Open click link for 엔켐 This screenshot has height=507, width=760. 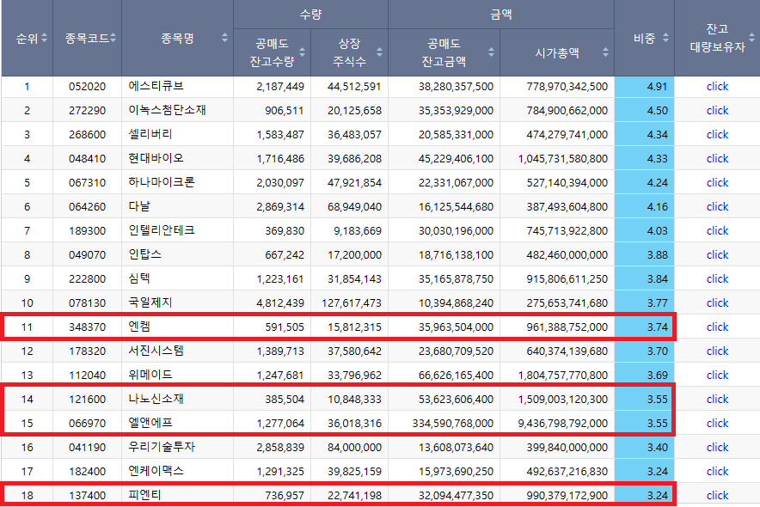click(x=717, y=327)
